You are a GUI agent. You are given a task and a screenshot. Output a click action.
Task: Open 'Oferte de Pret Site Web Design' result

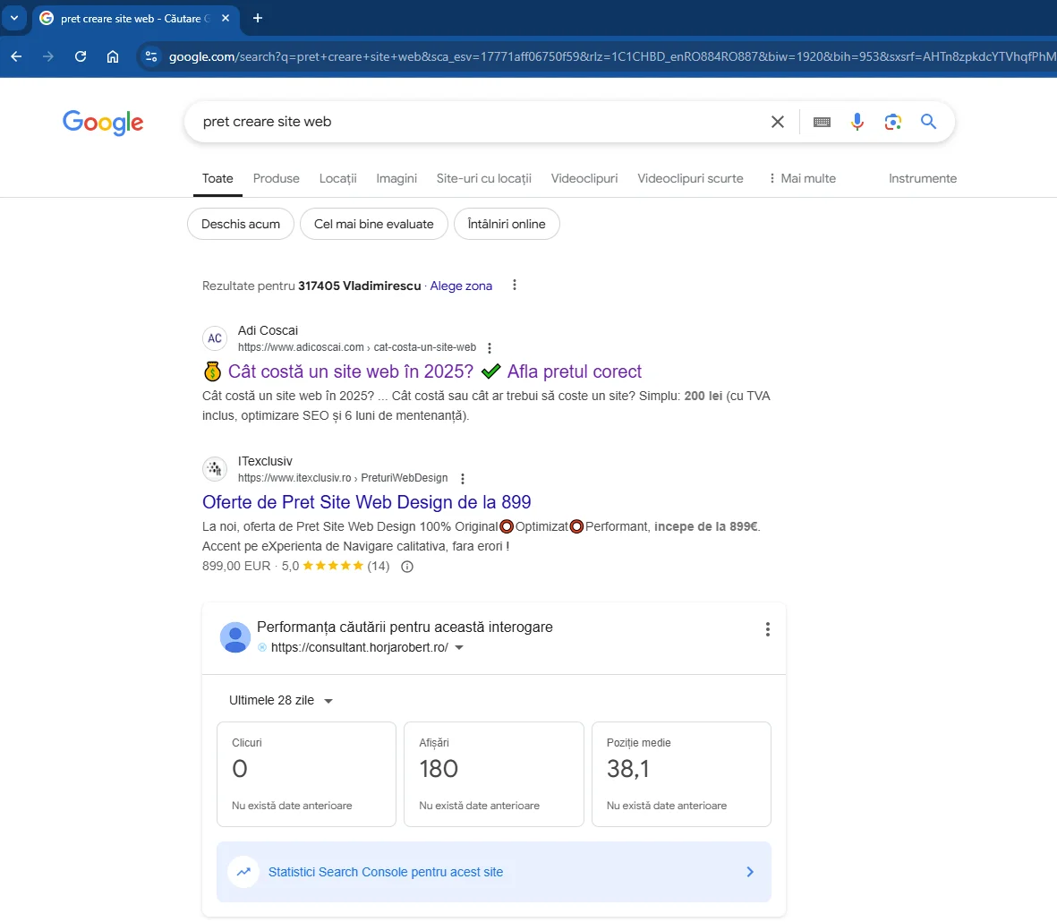366,502
